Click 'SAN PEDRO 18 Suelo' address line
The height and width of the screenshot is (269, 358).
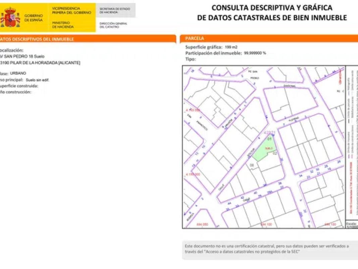click(x=22, y=56)
